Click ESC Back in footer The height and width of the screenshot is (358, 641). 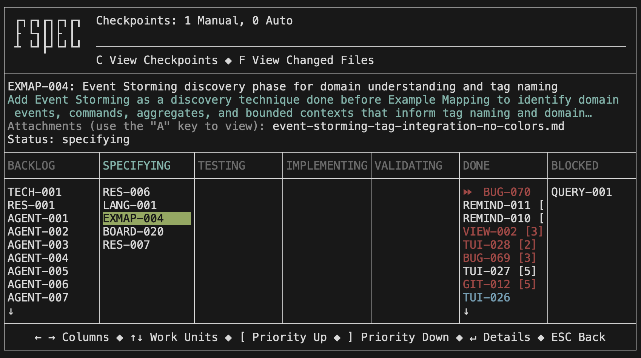[x=578, y=337]
